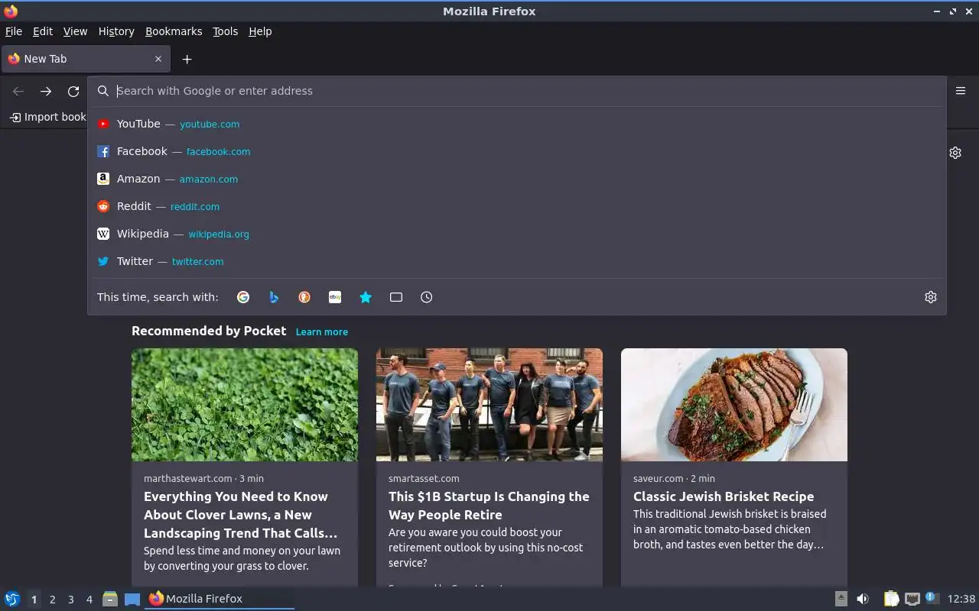Search this time with DuckDuckGo icon
The width and height of the screenshot is (979, 611).
304,297
